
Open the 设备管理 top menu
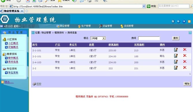pos(106,26)
